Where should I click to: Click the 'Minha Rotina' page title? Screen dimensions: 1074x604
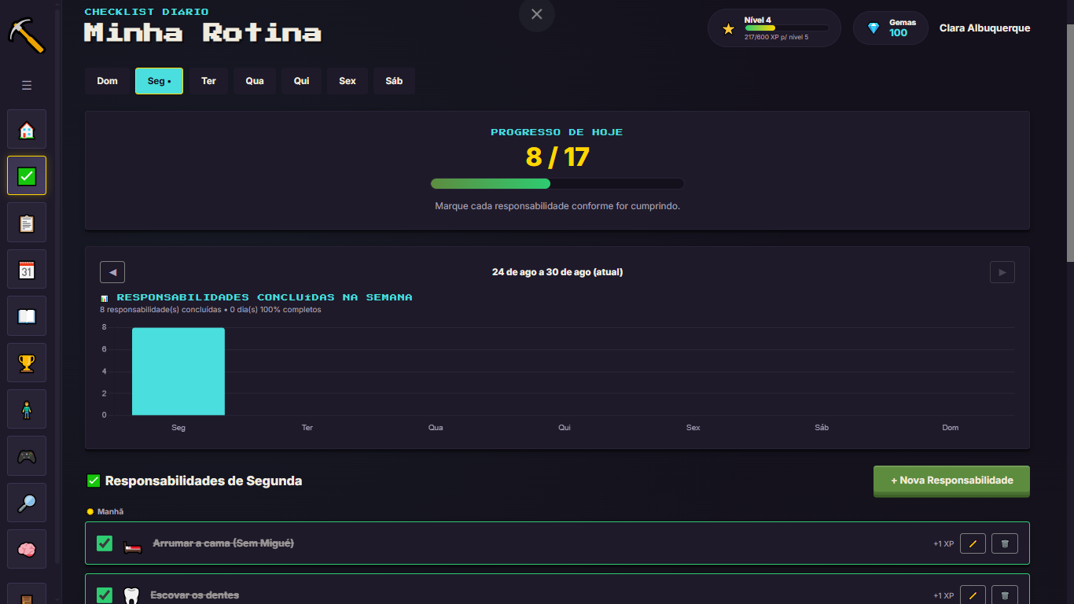pyautogui.click(x=203, y=33)
